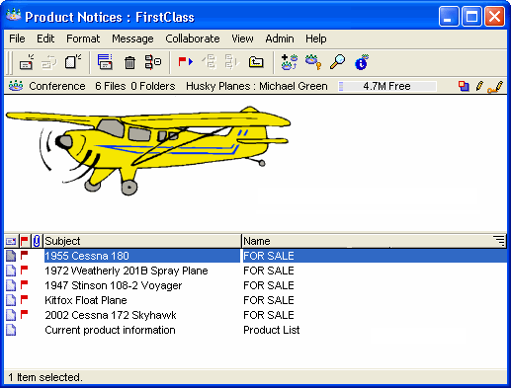This screenshot has height=389, width=511.
Task: Click the Subject column header
Action: [x=142, y=241]
